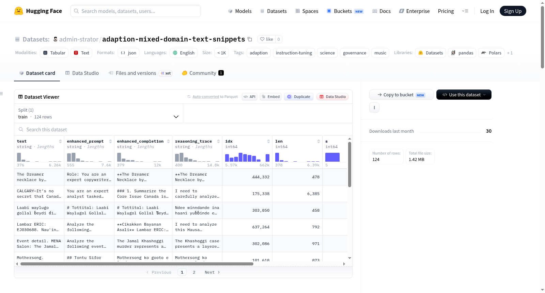Image resolution: width=545 pixels, height=293 pixels.
Task: Open Docs in navigation
Action: tap(381, 11)
